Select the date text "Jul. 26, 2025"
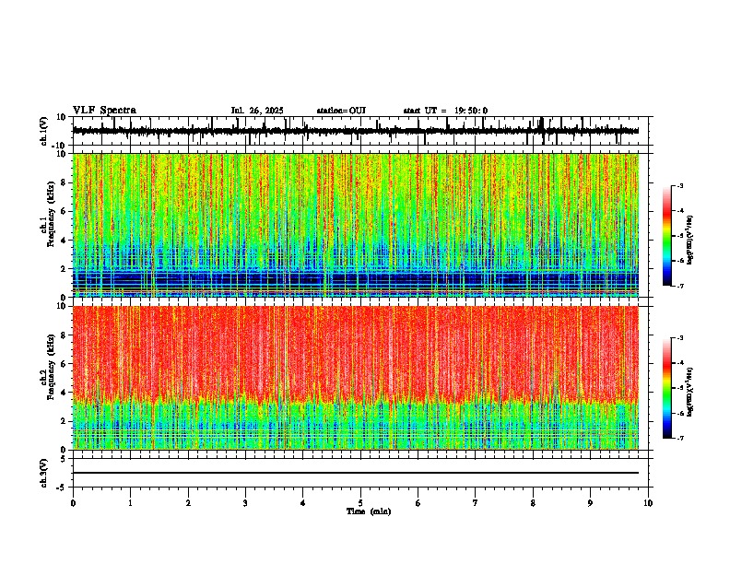Image resolution: width=730 pixels, height=564 pixels. [x=257, y=111]
